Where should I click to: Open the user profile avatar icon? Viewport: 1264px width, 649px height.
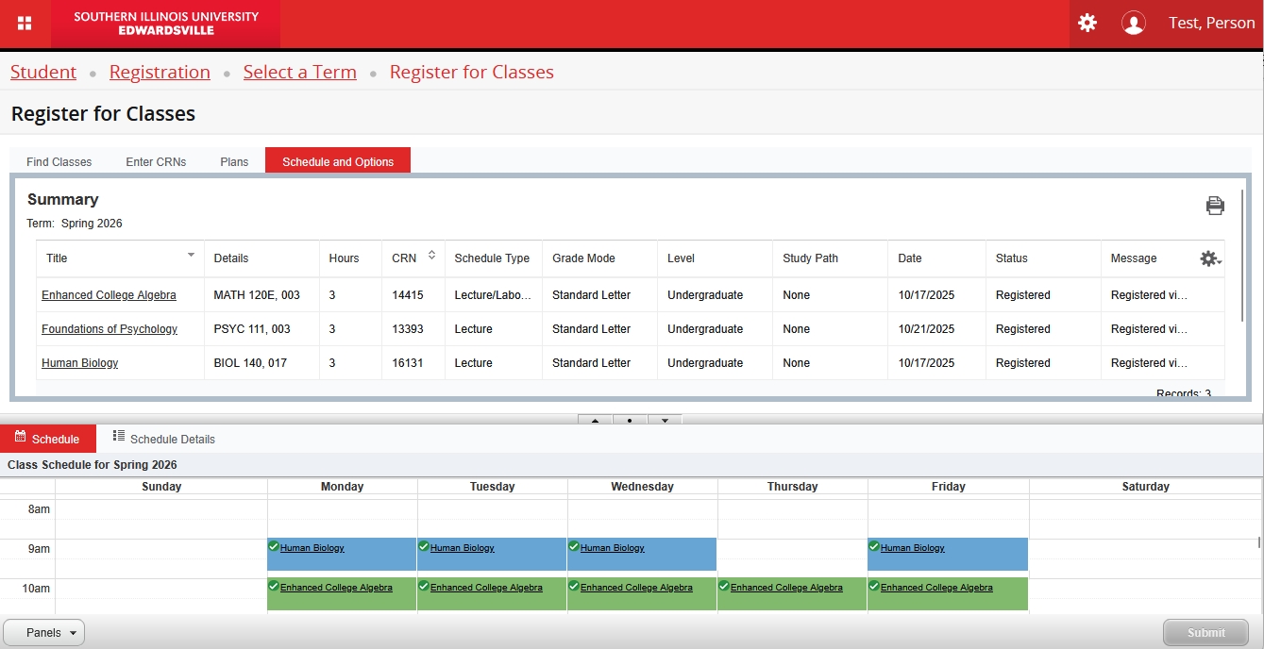click(x=1133, y=24)
